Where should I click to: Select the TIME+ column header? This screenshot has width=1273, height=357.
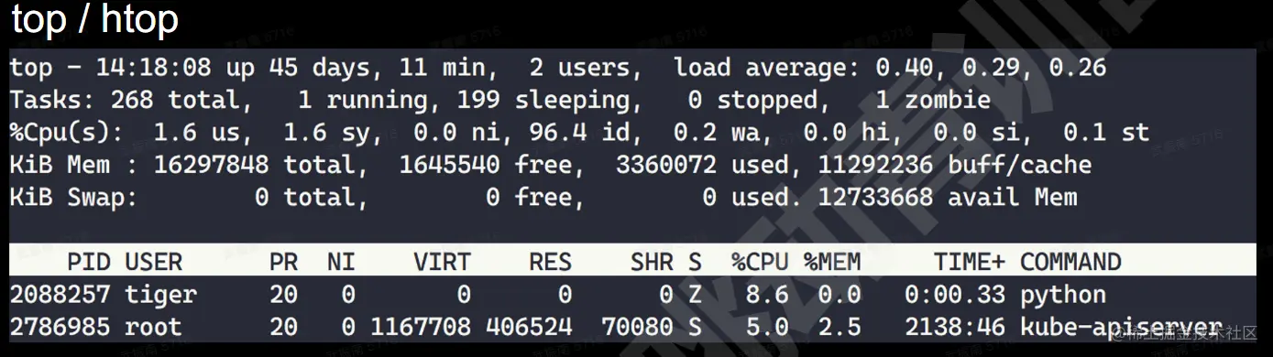970,263
